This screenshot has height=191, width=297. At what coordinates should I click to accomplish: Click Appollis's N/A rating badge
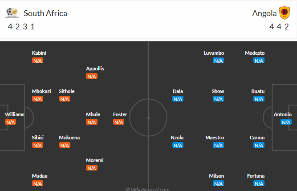(92, 76)
